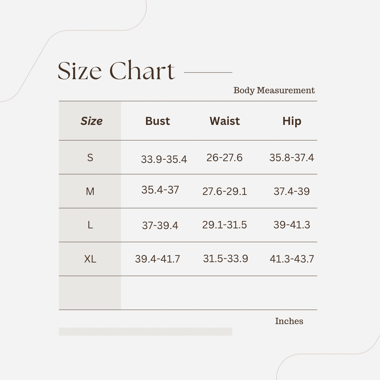Click waist value 26-27.6
The image size is (380, 380).
click(x=224, y=158)
